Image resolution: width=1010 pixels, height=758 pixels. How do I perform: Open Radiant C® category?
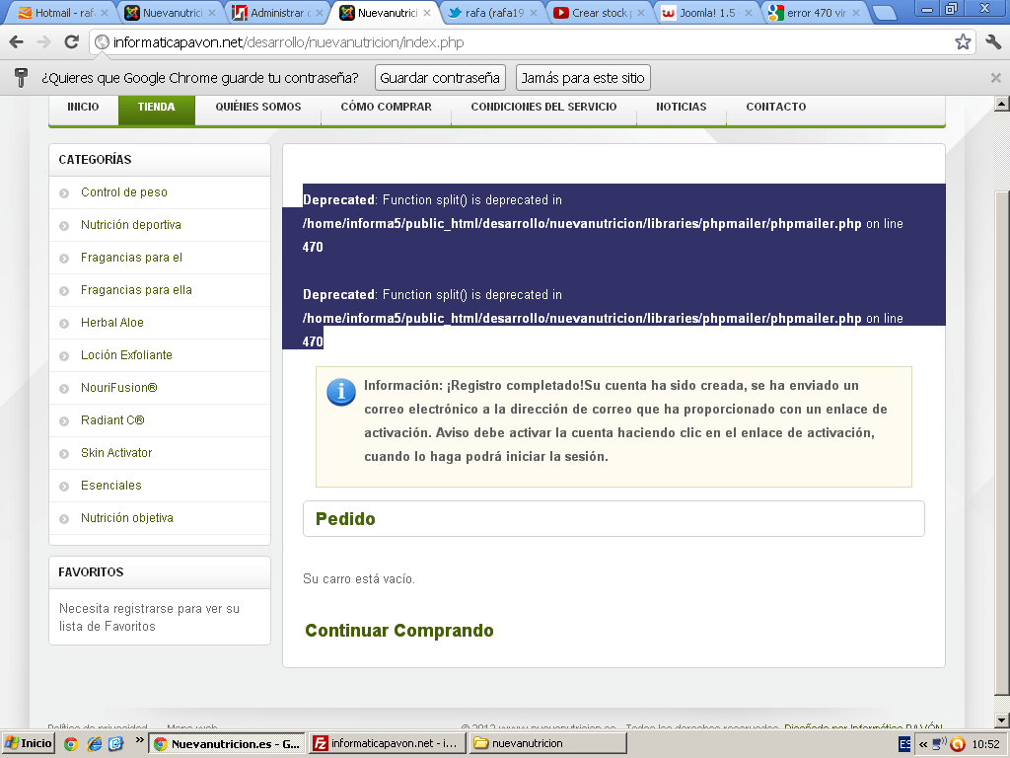point(112,420)
